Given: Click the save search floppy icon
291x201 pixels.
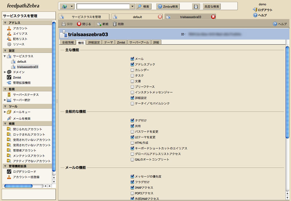Looking at the screenshot, I should pos(196,7).
